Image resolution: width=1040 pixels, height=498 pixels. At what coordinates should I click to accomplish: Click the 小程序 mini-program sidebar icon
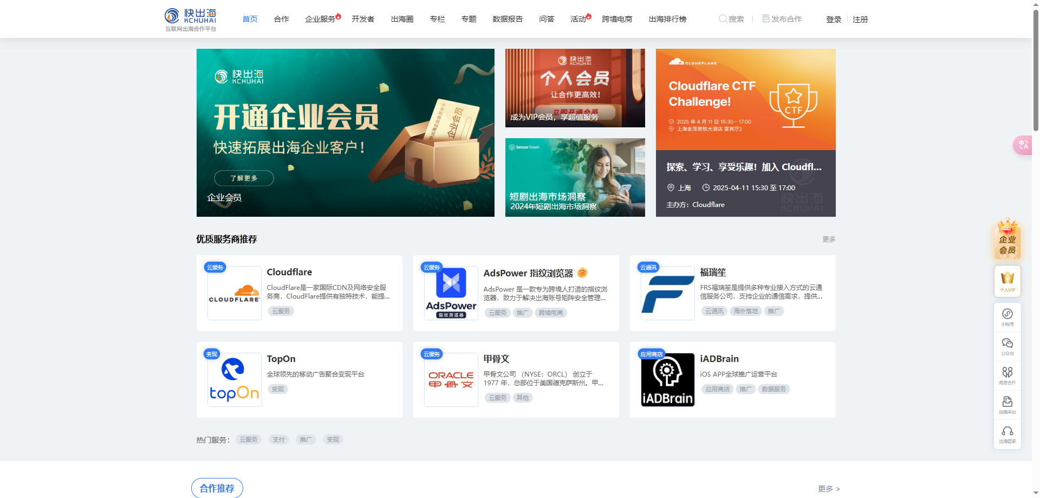(x=1007, y=316)
